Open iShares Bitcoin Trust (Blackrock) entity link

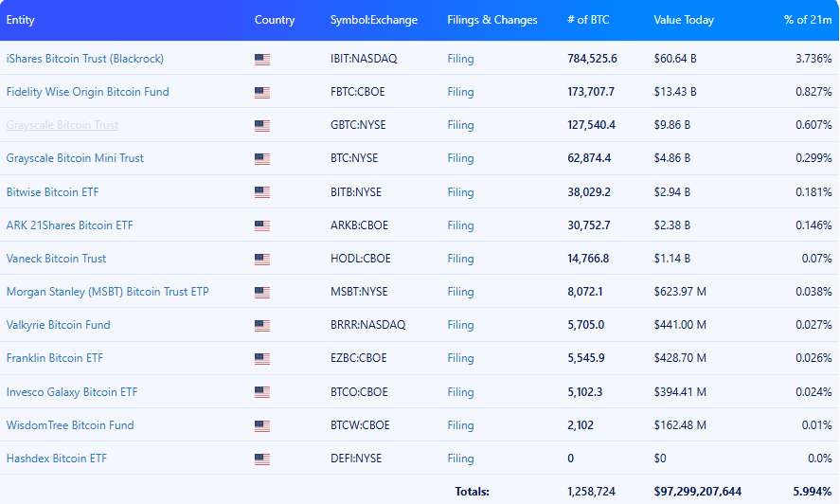click(x=84, y=59)
